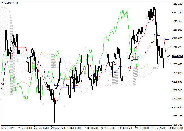Select the 17 Sep 2026 date label
This screenshot has width=184, height=131.
[8, 128]
